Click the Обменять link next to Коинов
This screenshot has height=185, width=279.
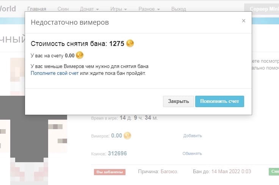coord(193,153)
